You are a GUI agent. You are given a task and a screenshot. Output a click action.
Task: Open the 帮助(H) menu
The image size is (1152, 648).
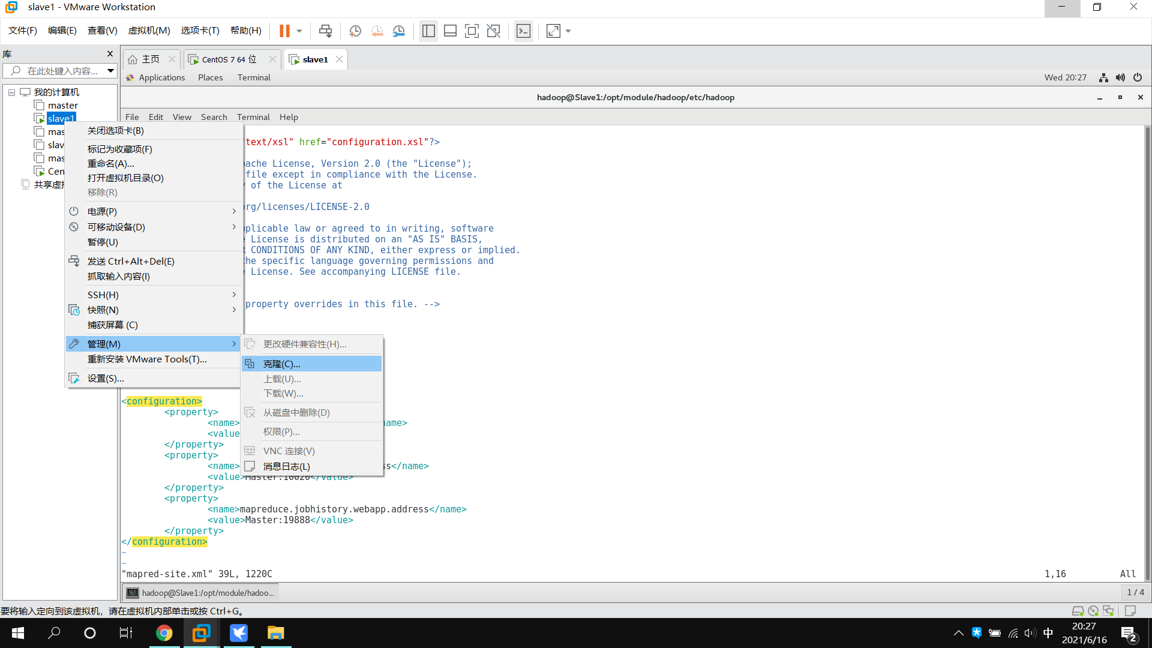coord(246,31)
